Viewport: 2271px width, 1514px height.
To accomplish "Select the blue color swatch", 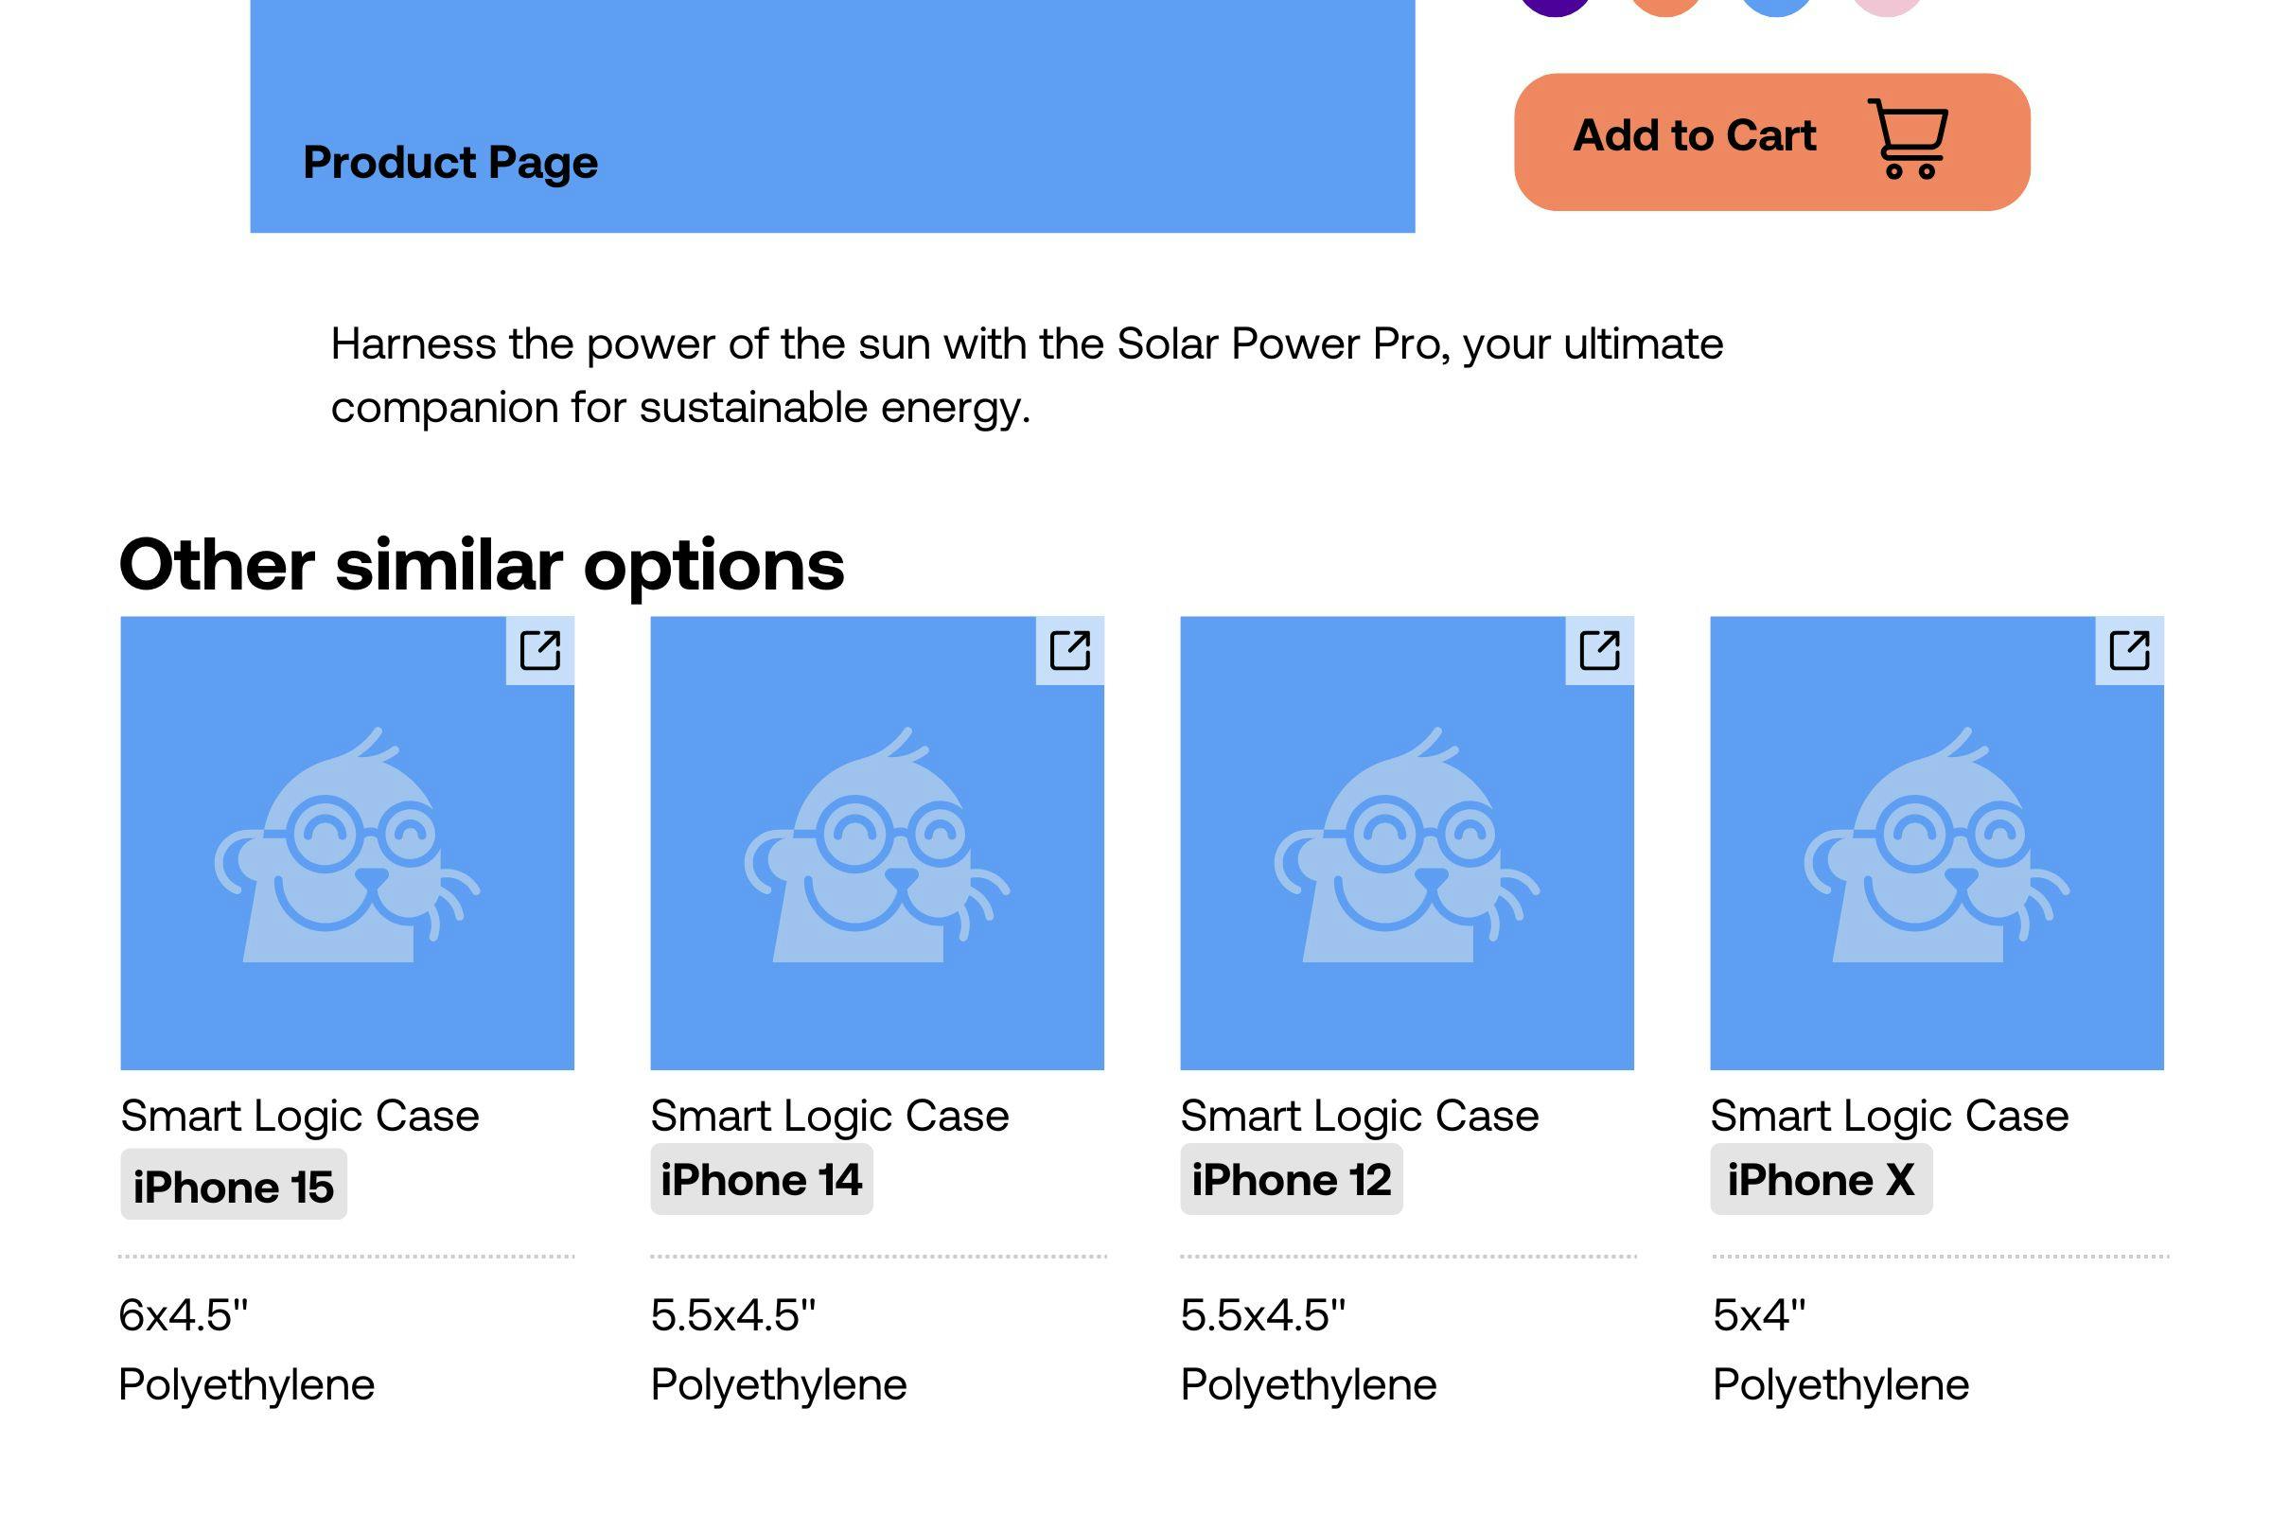I will (1777, 6).
